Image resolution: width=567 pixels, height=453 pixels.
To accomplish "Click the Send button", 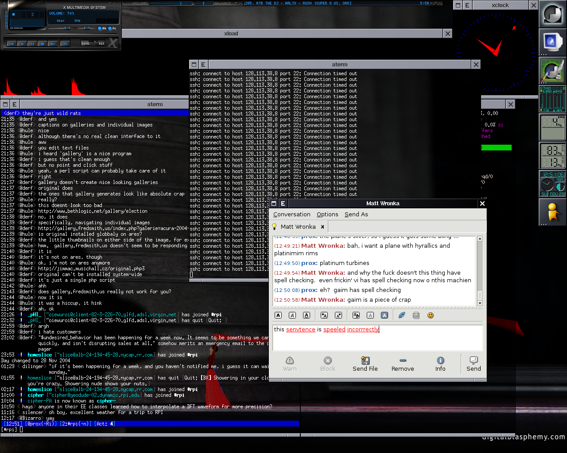I will (473, 364).
